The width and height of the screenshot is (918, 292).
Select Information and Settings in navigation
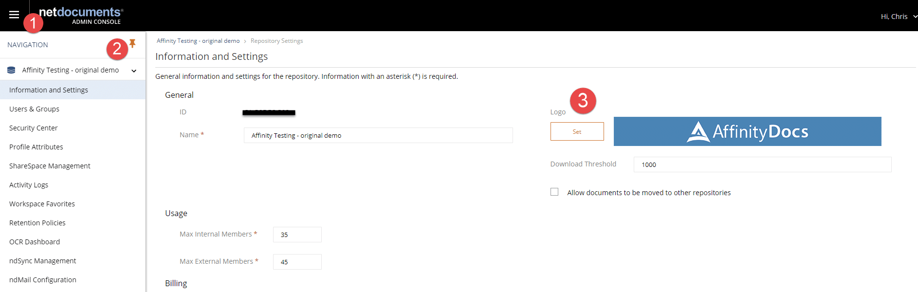point(73,90)
